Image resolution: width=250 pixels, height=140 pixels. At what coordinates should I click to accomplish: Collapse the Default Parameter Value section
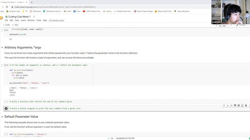coord(2,117)
